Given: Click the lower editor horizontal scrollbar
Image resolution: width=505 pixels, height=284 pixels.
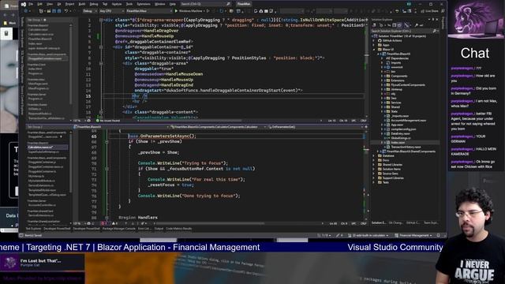Looking at the screenshot, I should [209, 223].
